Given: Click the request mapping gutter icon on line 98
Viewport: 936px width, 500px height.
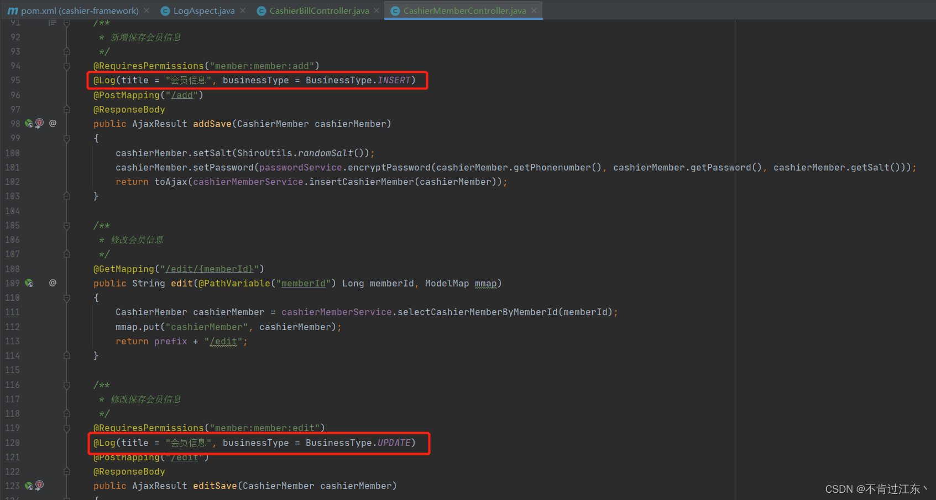Looking at the screenshot, I should [x=39, y=123].
